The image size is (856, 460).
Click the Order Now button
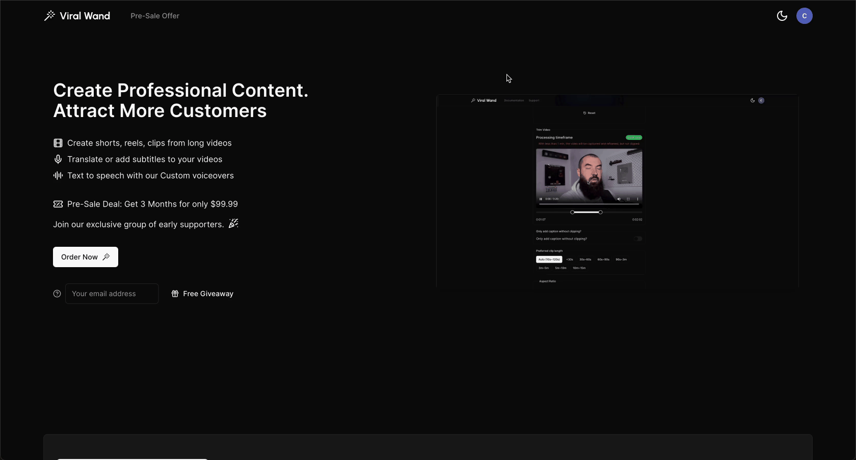(x=86, y=257)
